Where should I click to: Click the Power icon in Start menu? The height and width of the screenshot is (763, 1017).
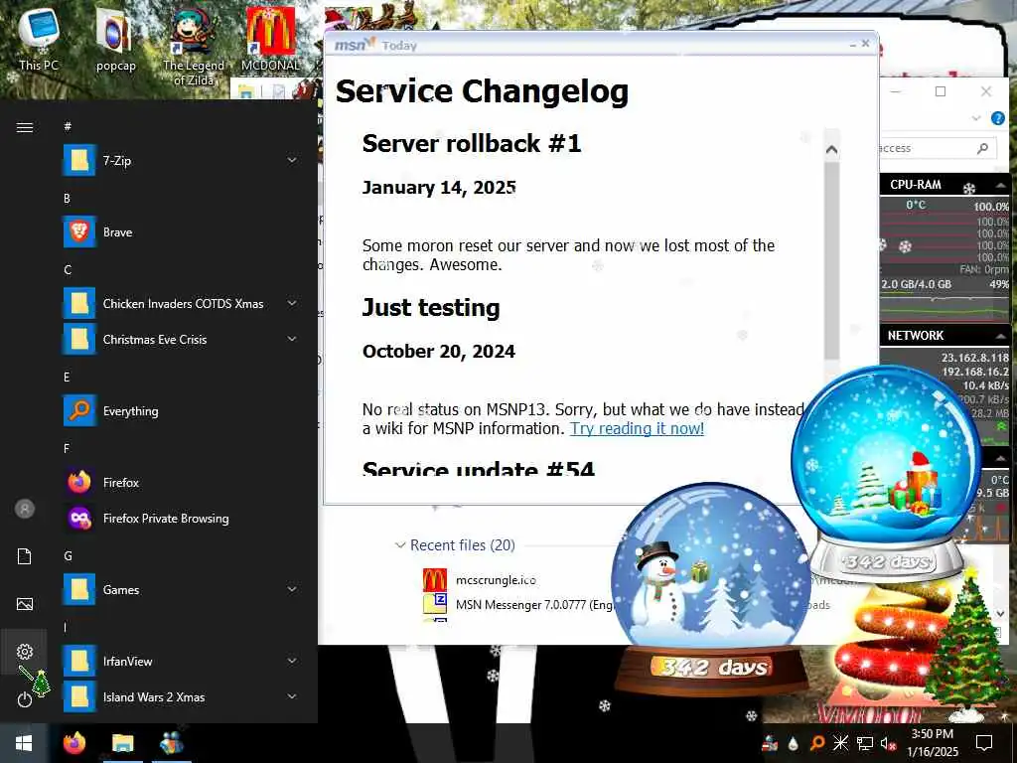[x=25, y=699]
